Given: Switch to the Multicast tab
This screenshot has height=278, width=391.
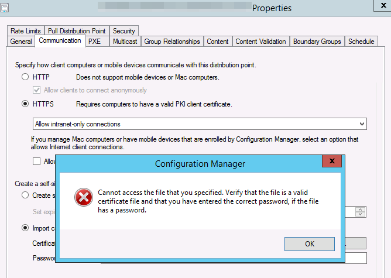Looking at the screenshot, I should pos(125,42).
